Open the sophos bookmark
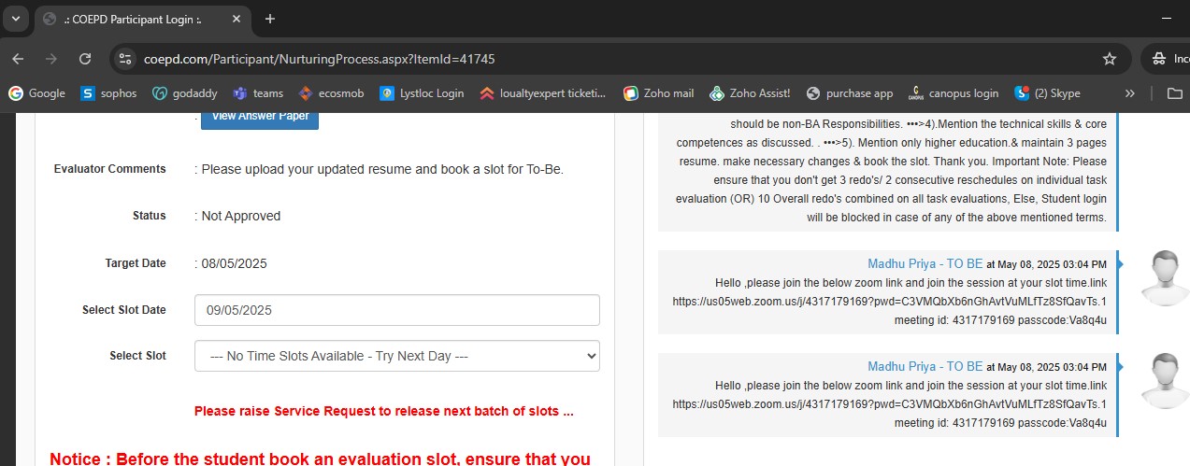Screen dimensions: 1190x466 (x=108, y=93)
